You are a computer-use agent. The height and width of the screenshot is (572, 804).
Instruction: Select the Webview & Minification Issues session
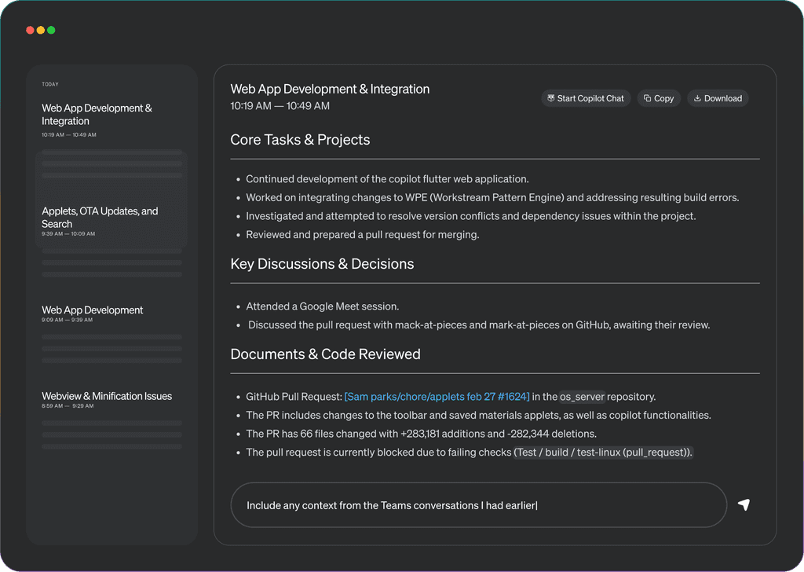(107, 397)
